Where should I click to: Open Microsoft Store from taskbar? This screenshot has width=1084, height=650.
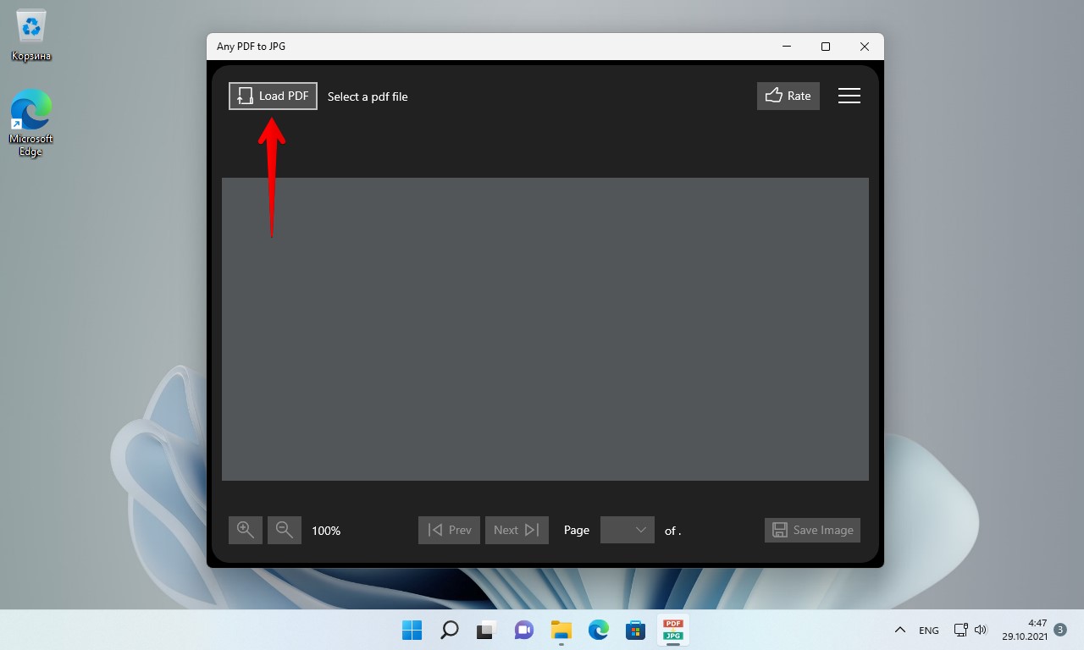click(635, 630)
